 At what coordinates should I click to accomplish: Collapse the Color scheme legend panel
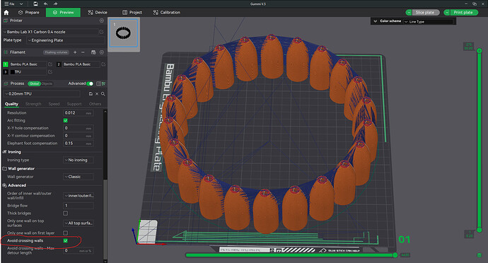click(x=376, y=21)
